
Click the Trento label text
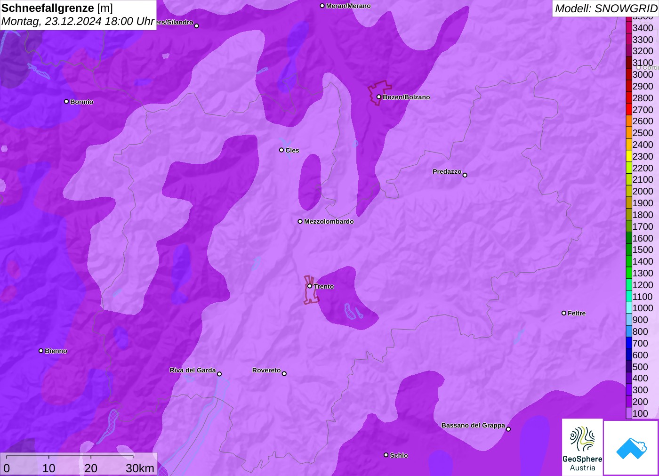coord(324,286)
